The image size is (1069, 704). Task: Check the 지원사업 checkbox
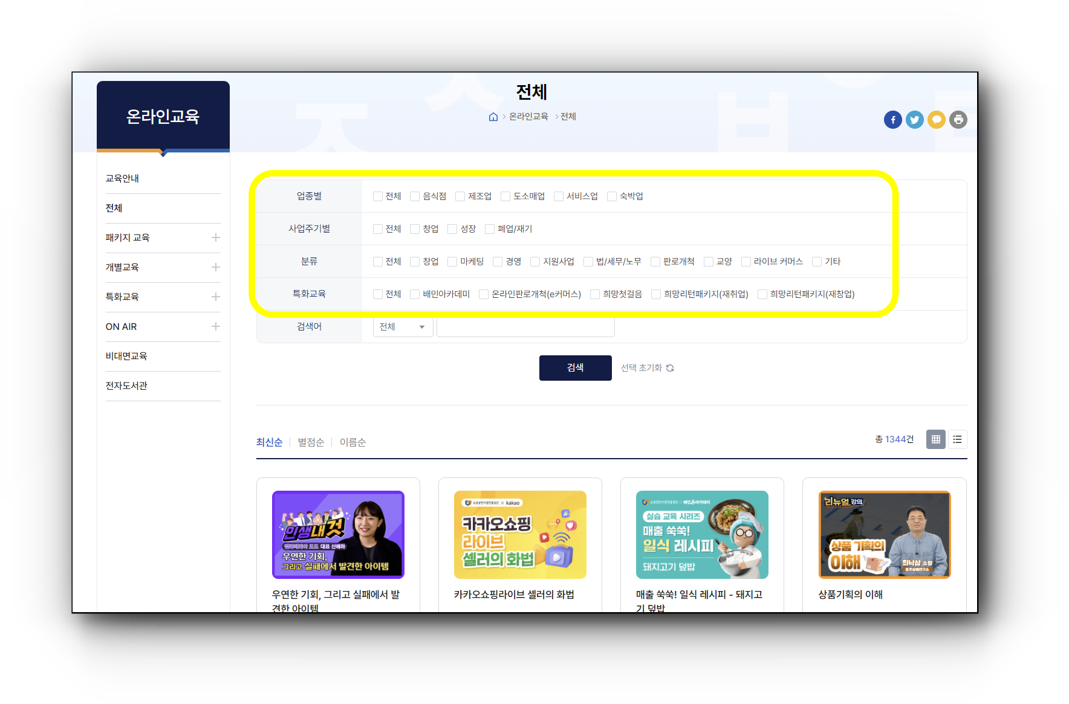click(535, 262)
